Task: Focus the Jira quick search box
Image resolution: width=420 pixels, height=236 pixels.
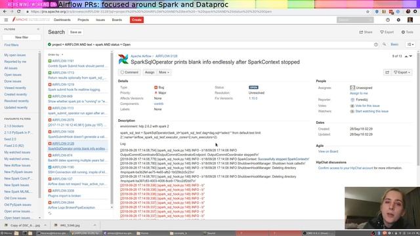Action: click(355, 20)
